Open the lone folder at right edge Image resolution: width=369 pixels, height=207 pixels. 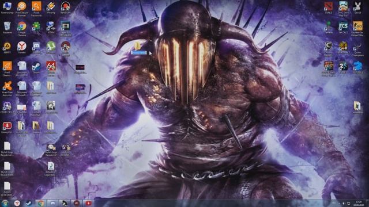[357, 108]
